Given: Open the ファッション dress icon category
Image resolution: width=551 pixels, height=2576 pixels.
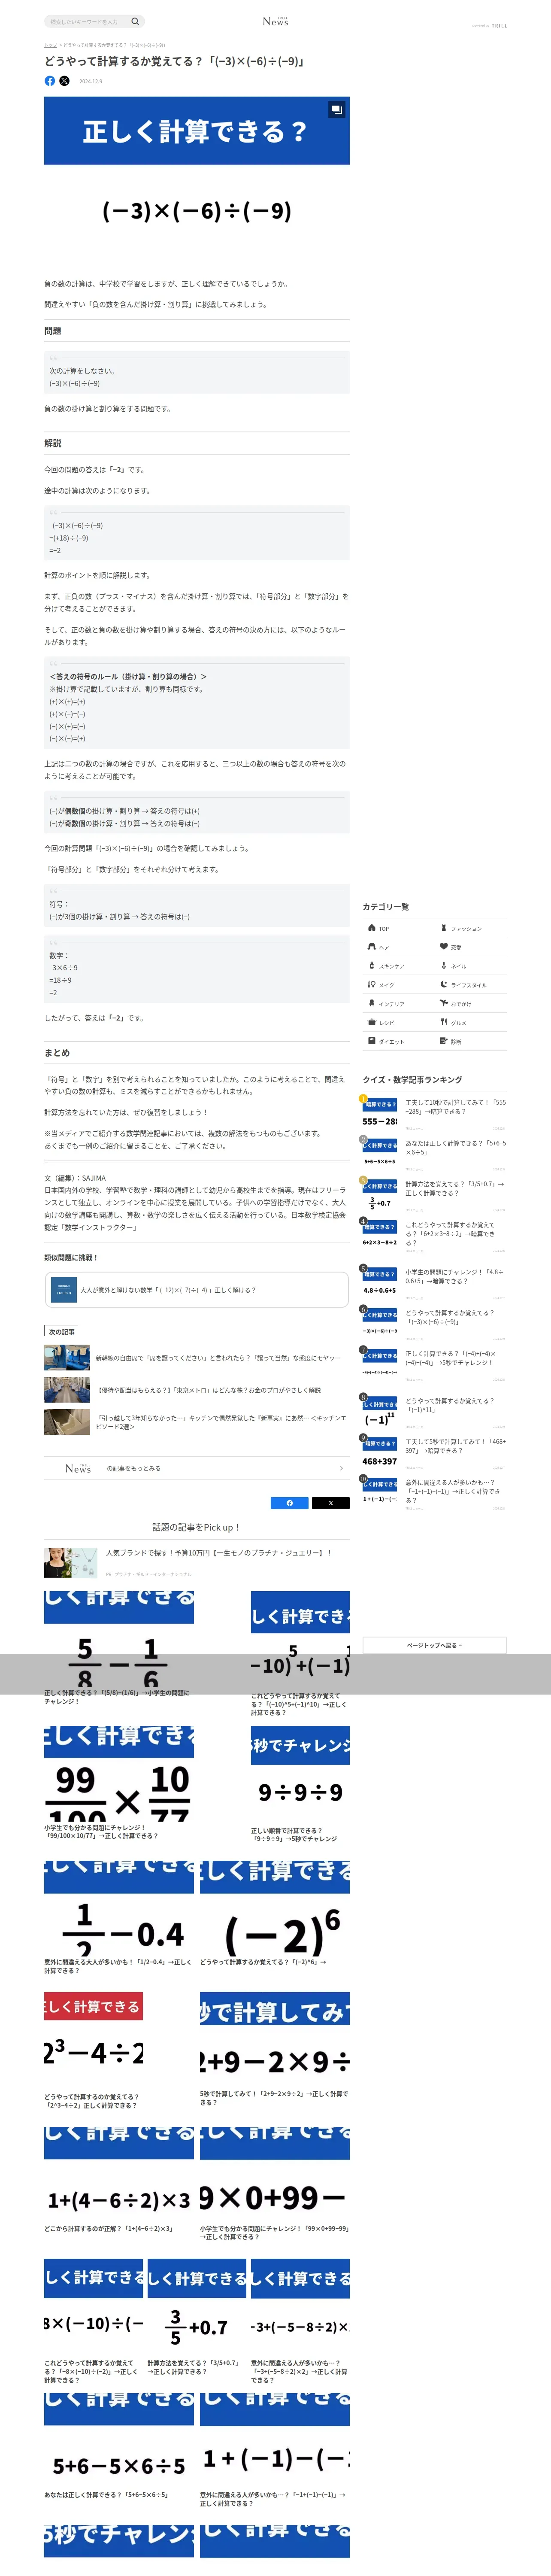Looking at the screenshot, I should [x=444, y=928].
